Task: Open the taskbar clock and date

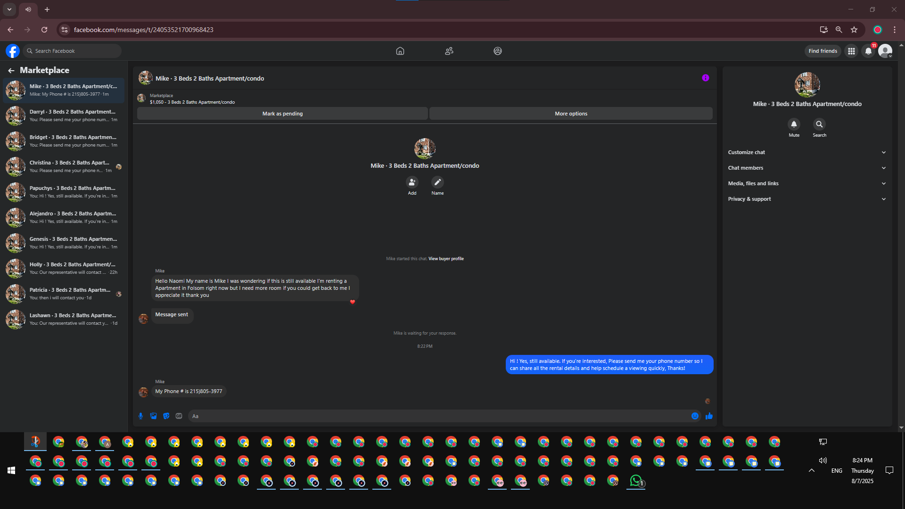Action: click(863, 470)
